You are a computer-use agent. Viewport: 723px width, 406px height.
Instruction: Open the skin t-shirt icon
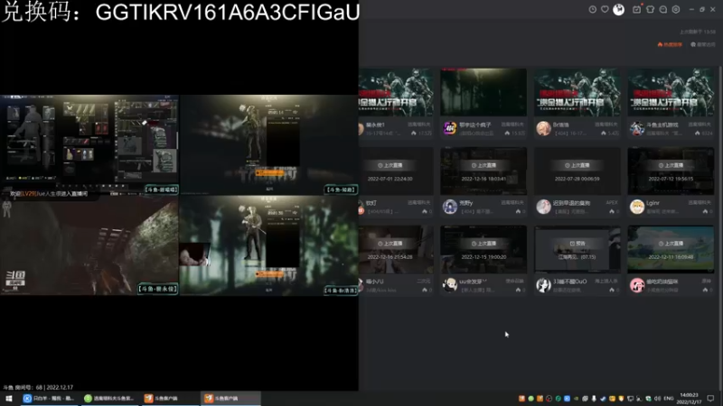tap(650, 10)
